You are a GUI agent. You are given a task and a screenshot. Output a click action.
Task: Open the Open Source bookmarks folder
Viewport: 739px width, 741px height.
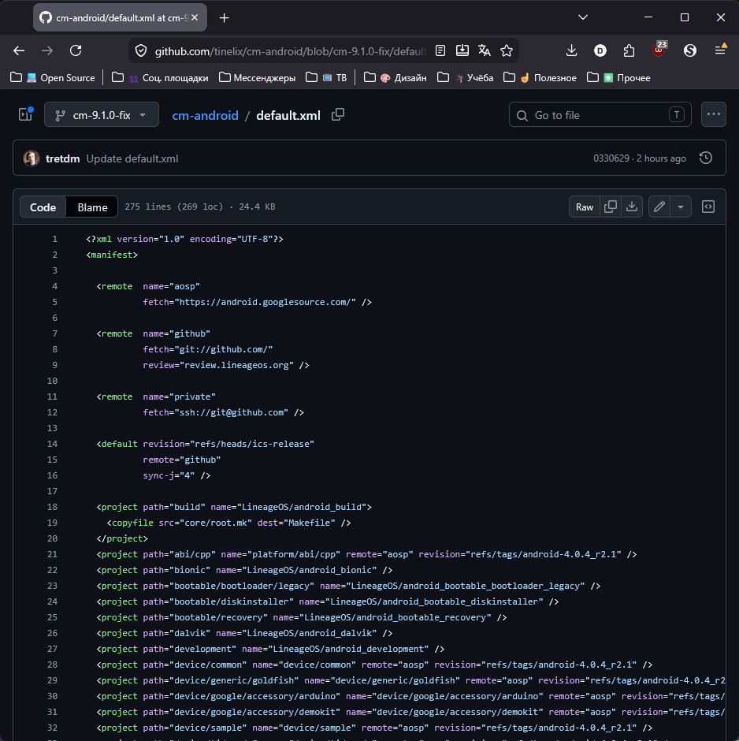53,78
